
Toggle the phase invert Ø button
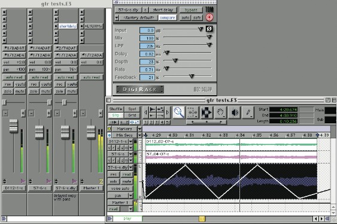pyautogui.click(x=209, y=29)
